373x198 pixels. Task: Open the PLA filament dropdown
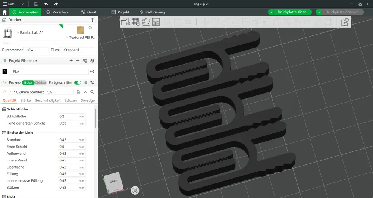point(49,72)
